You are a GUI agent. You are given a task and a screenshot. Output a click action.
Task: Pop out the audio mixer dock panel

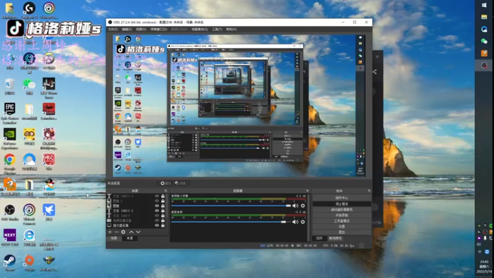(308, 191)
